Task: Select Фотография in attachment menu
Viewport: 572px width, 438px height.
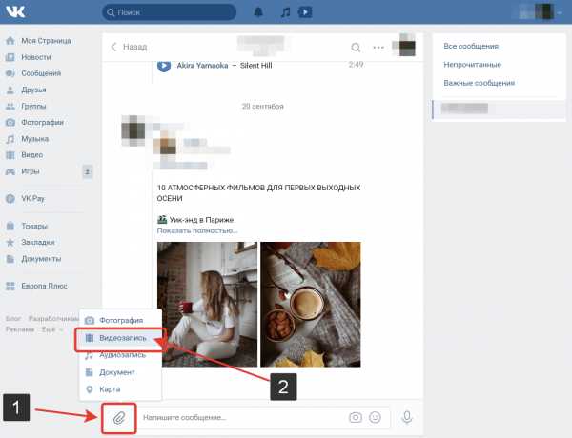Action: point(121,320)
